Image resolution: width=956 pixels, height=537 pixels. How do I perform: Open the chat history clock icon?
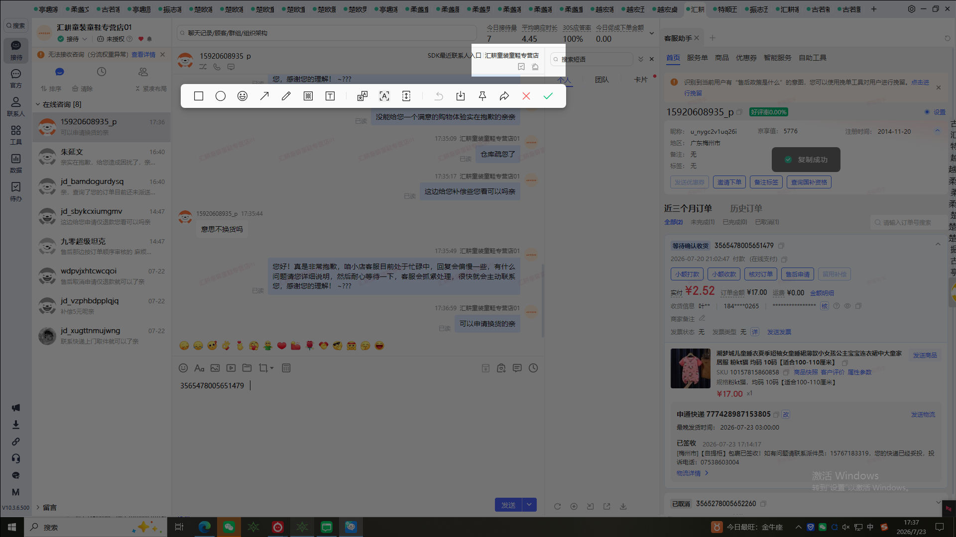tap(533, 368)
